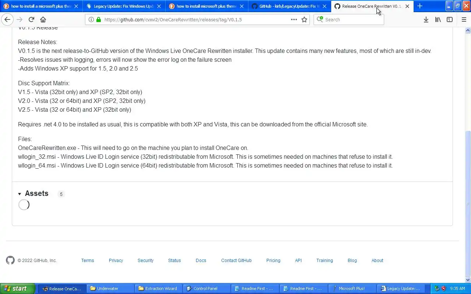Viewport: 471px width, 294px height.
Task: Open the Training footer link
Action: (325, 260)
